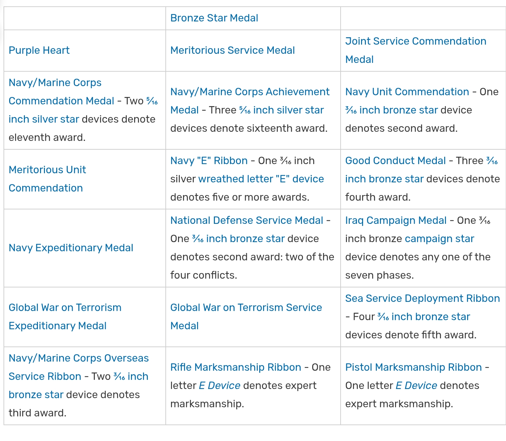Open the Navy "E" Ribbon link
The image size is (506, 441).
[209, 161]
